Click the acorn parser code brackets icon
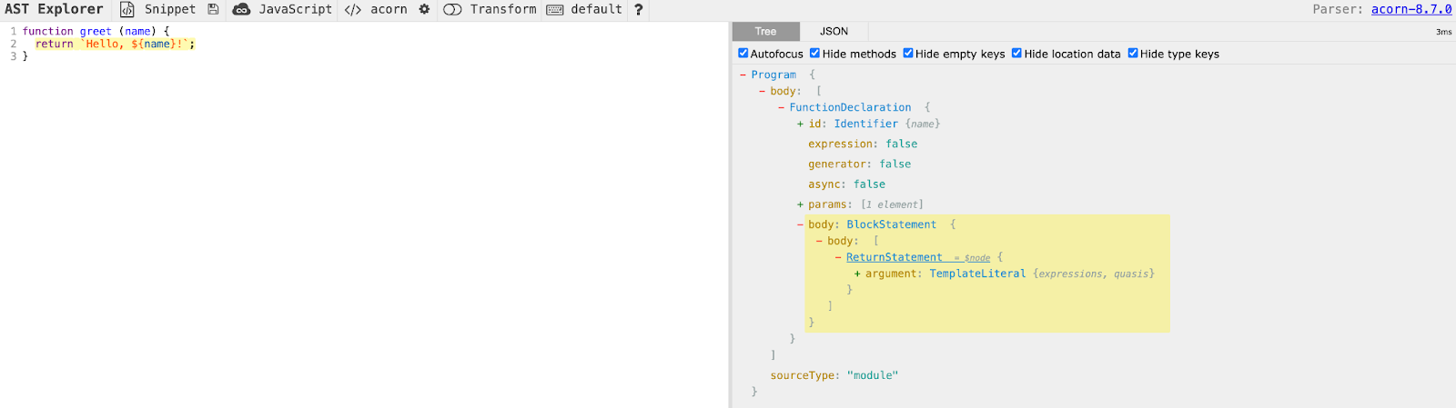The width and height of the screenshot is (1456, 408). [353, 10]
